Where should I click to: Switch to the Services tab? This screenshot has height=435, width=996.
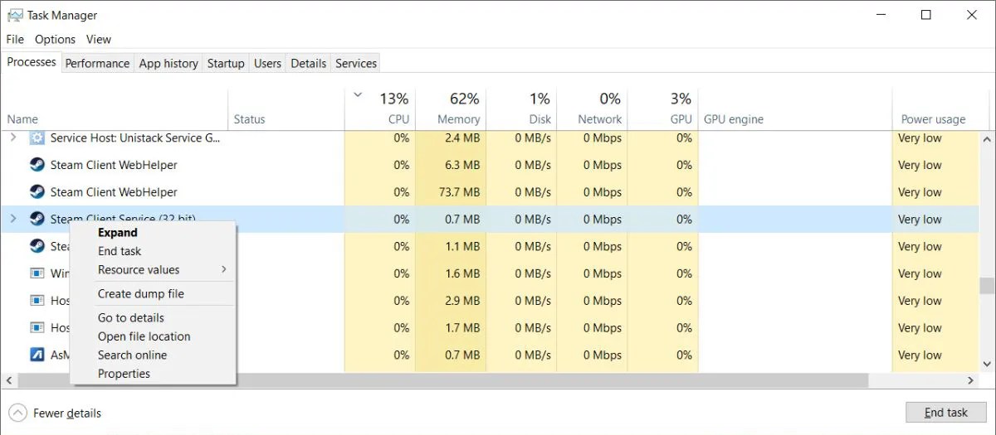(x=356, y=63)
